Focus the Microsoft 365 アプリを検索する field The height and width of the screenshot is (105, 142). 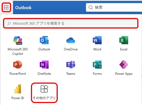click(x=71, y=23)
